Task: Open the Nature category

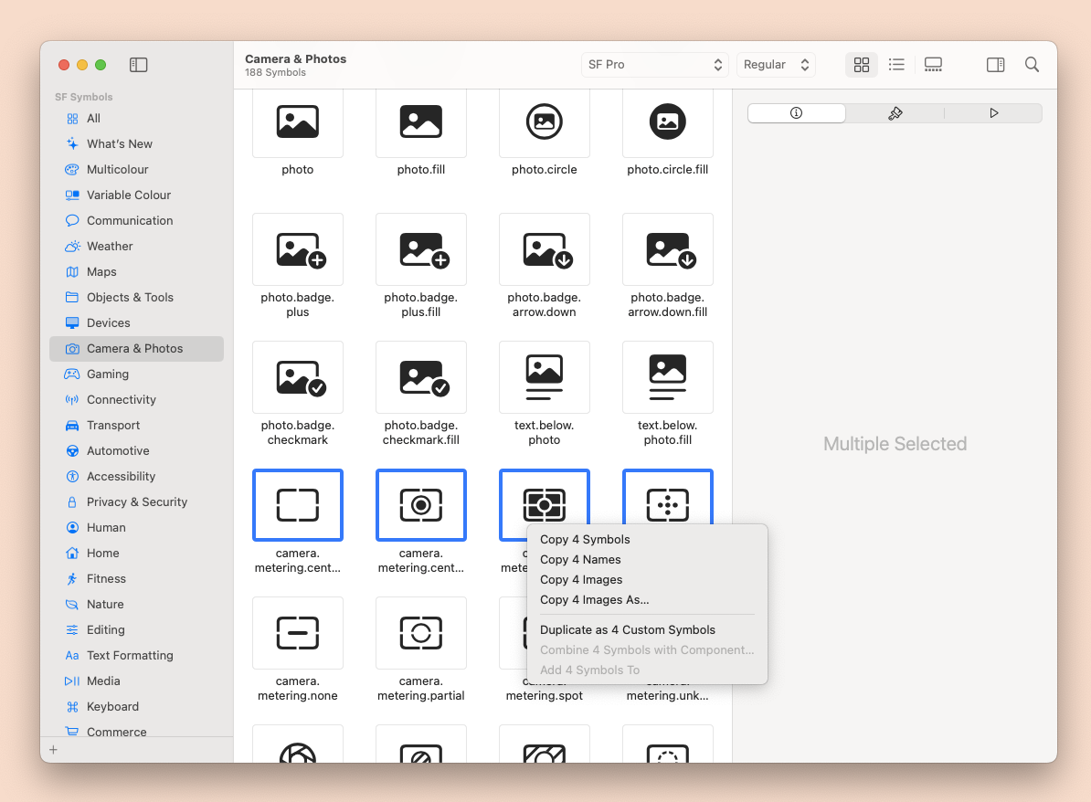Action: click(x=136, y=605)
